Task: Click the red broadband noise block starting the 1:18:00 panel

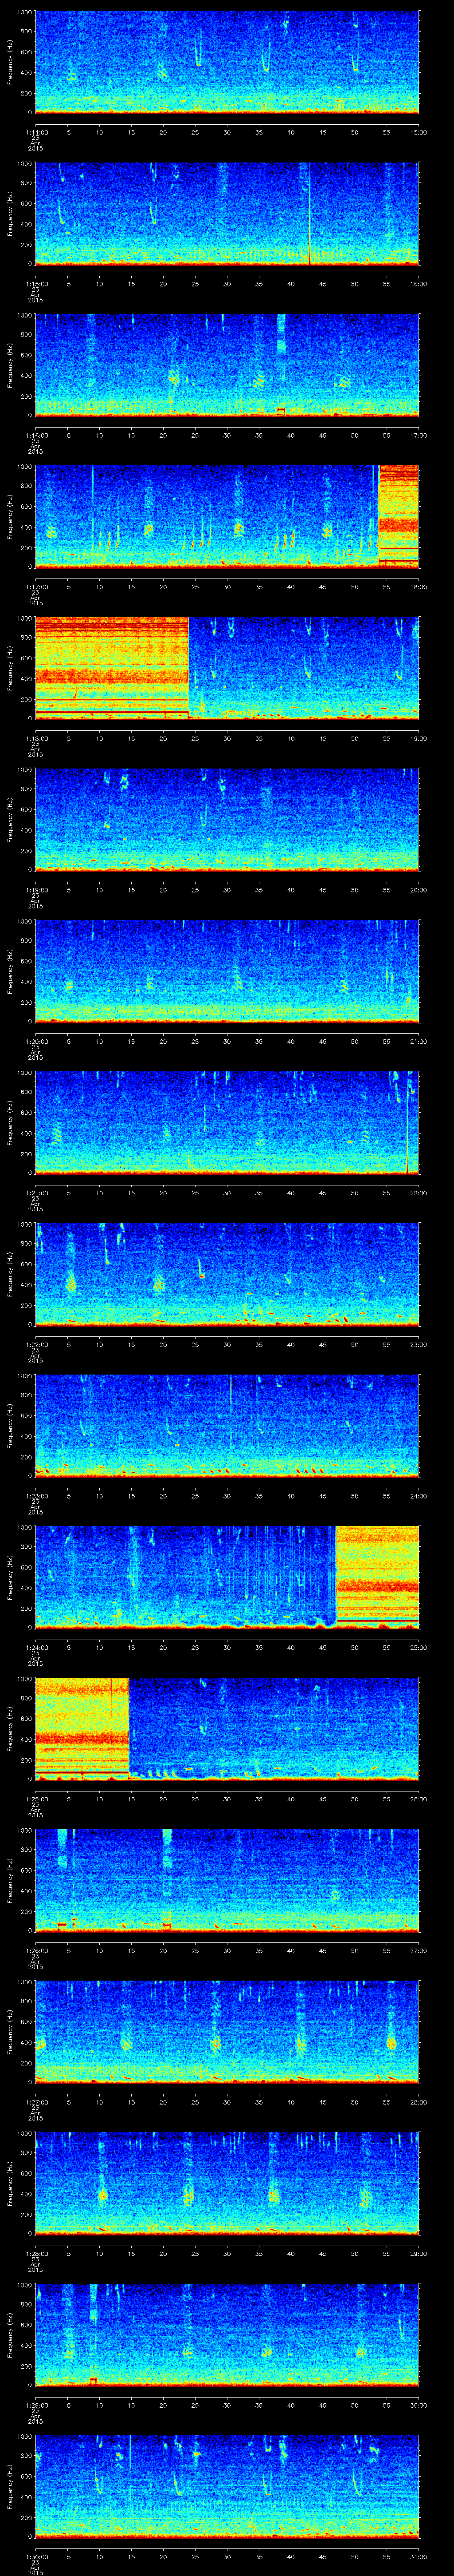Action: (x=113, y=668)
